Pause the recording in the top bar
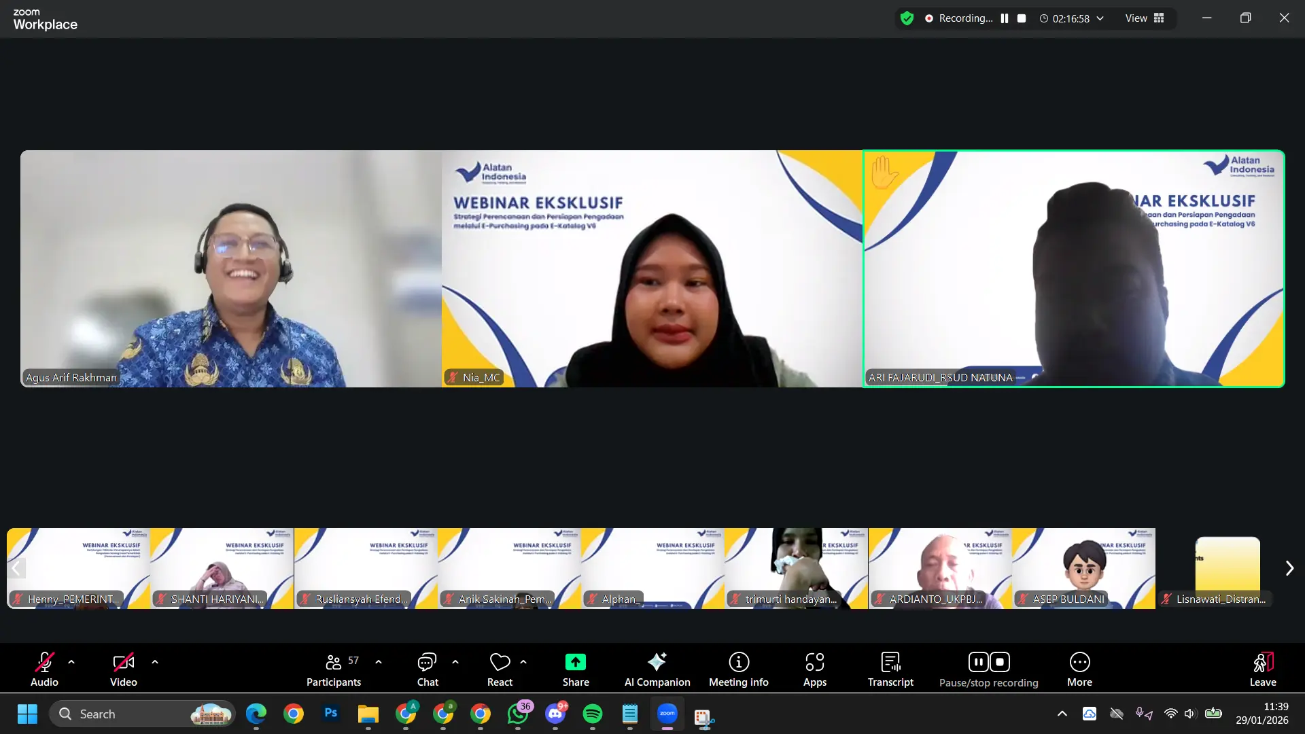Screen dimensions: 1305x734 (1005, 18)
